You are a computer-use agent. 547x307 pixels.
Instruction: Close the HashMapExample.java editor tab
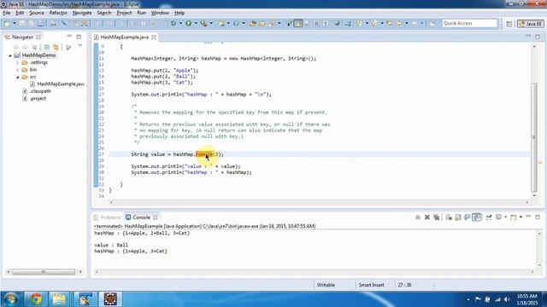pyautogui.click(x=154, y=37)
